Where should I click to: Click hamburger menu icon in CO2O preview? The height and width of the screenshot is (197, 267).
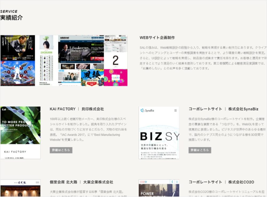pyautogui.click(x=176, y=182)
